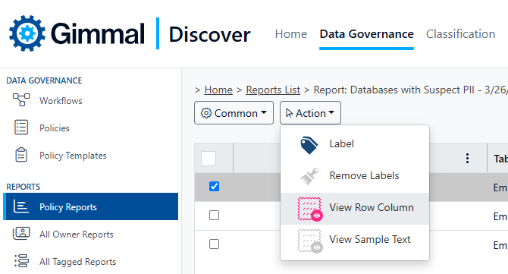This screenshot has width=508, height=274.
Task: Toggle the select-all header checkbox
Action: 209,159
